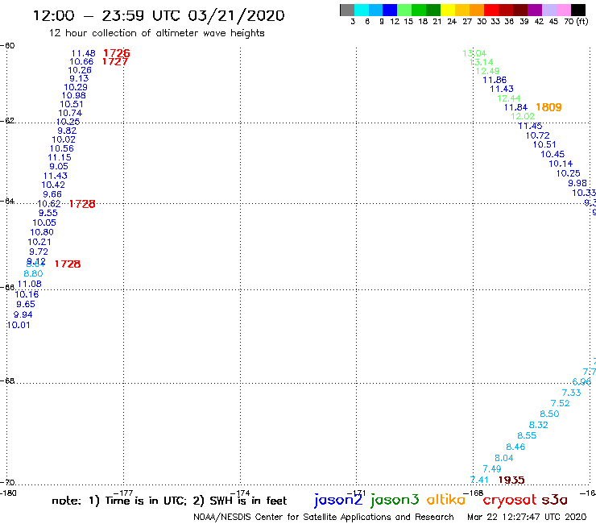Screen dimensions: 596x524
Task: Click the gray swatch in the color legend
Action: coord(347,10)
